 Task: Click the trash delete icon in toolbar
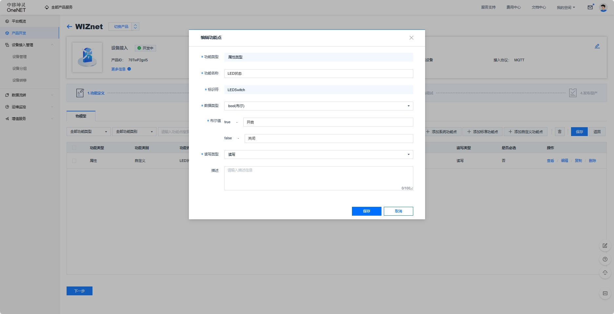point(560,132)
